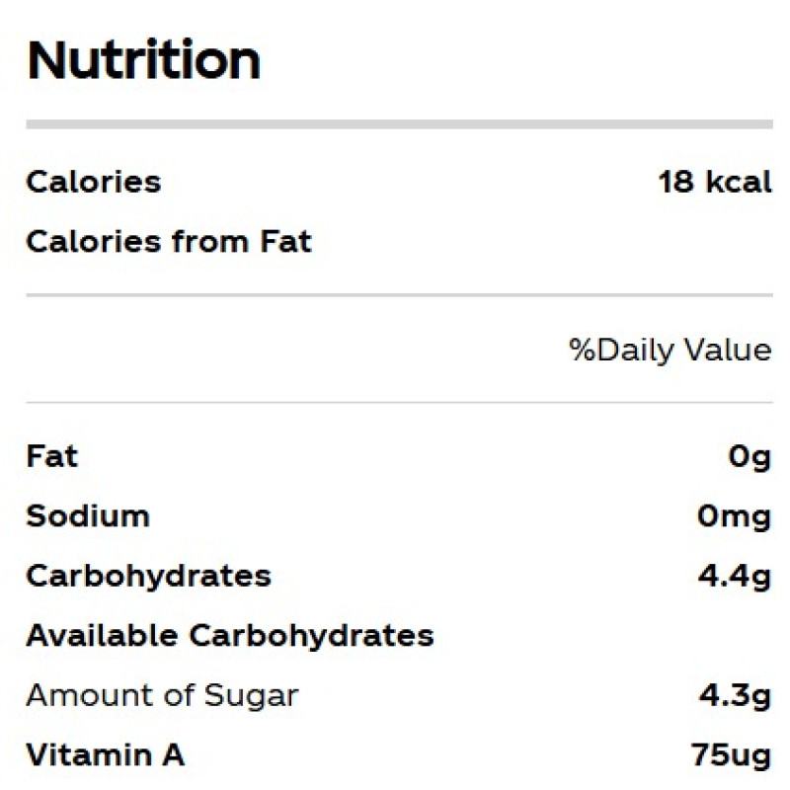Image resolution: width=790 pixels, height=790 pixels.
Task: Select the Vitamin A row label
Action: point(105,755)
